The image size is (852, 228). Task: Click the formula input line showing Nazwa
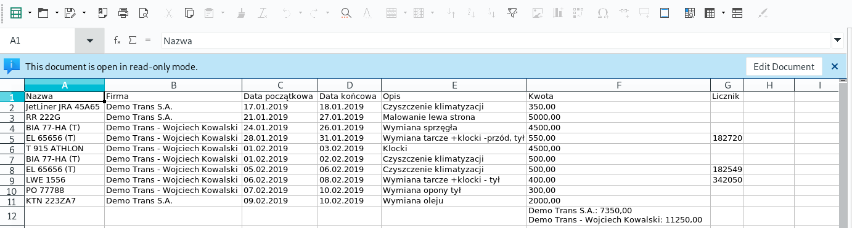(495, 41)
